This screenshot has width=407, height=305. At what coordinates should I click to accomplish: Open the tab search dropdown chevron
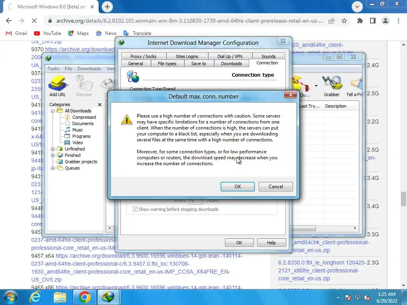[x=357, y=7]
